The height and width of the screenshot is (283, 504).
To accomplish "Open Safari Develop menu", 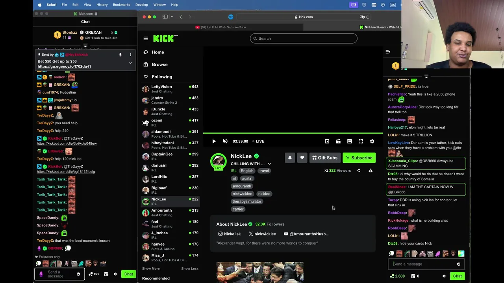I will 142,5.
